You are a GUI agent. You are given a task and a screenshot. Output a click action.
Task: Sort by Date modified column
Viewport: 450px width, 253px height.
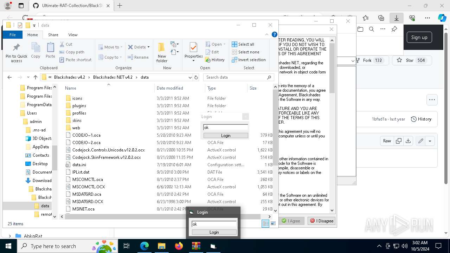coord(170,88)
